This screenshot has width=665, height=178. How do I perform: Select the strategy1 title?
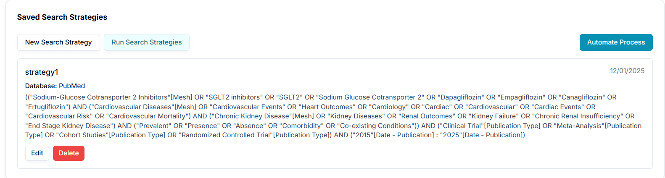tap(42, 72)
